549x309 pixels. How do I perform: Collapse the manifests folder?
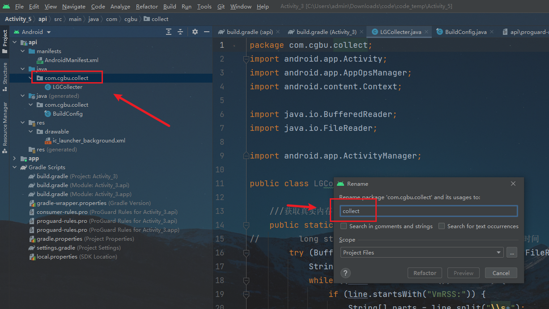tap(23, 51)
